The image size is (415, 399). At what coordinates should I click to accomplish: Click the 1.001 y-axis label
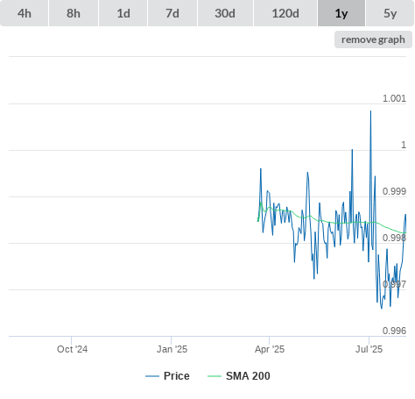[x=394, y=98]
